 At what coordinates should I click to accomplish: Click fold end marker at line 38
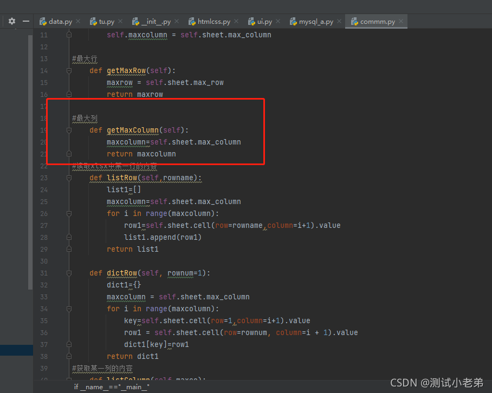[69, 356]
